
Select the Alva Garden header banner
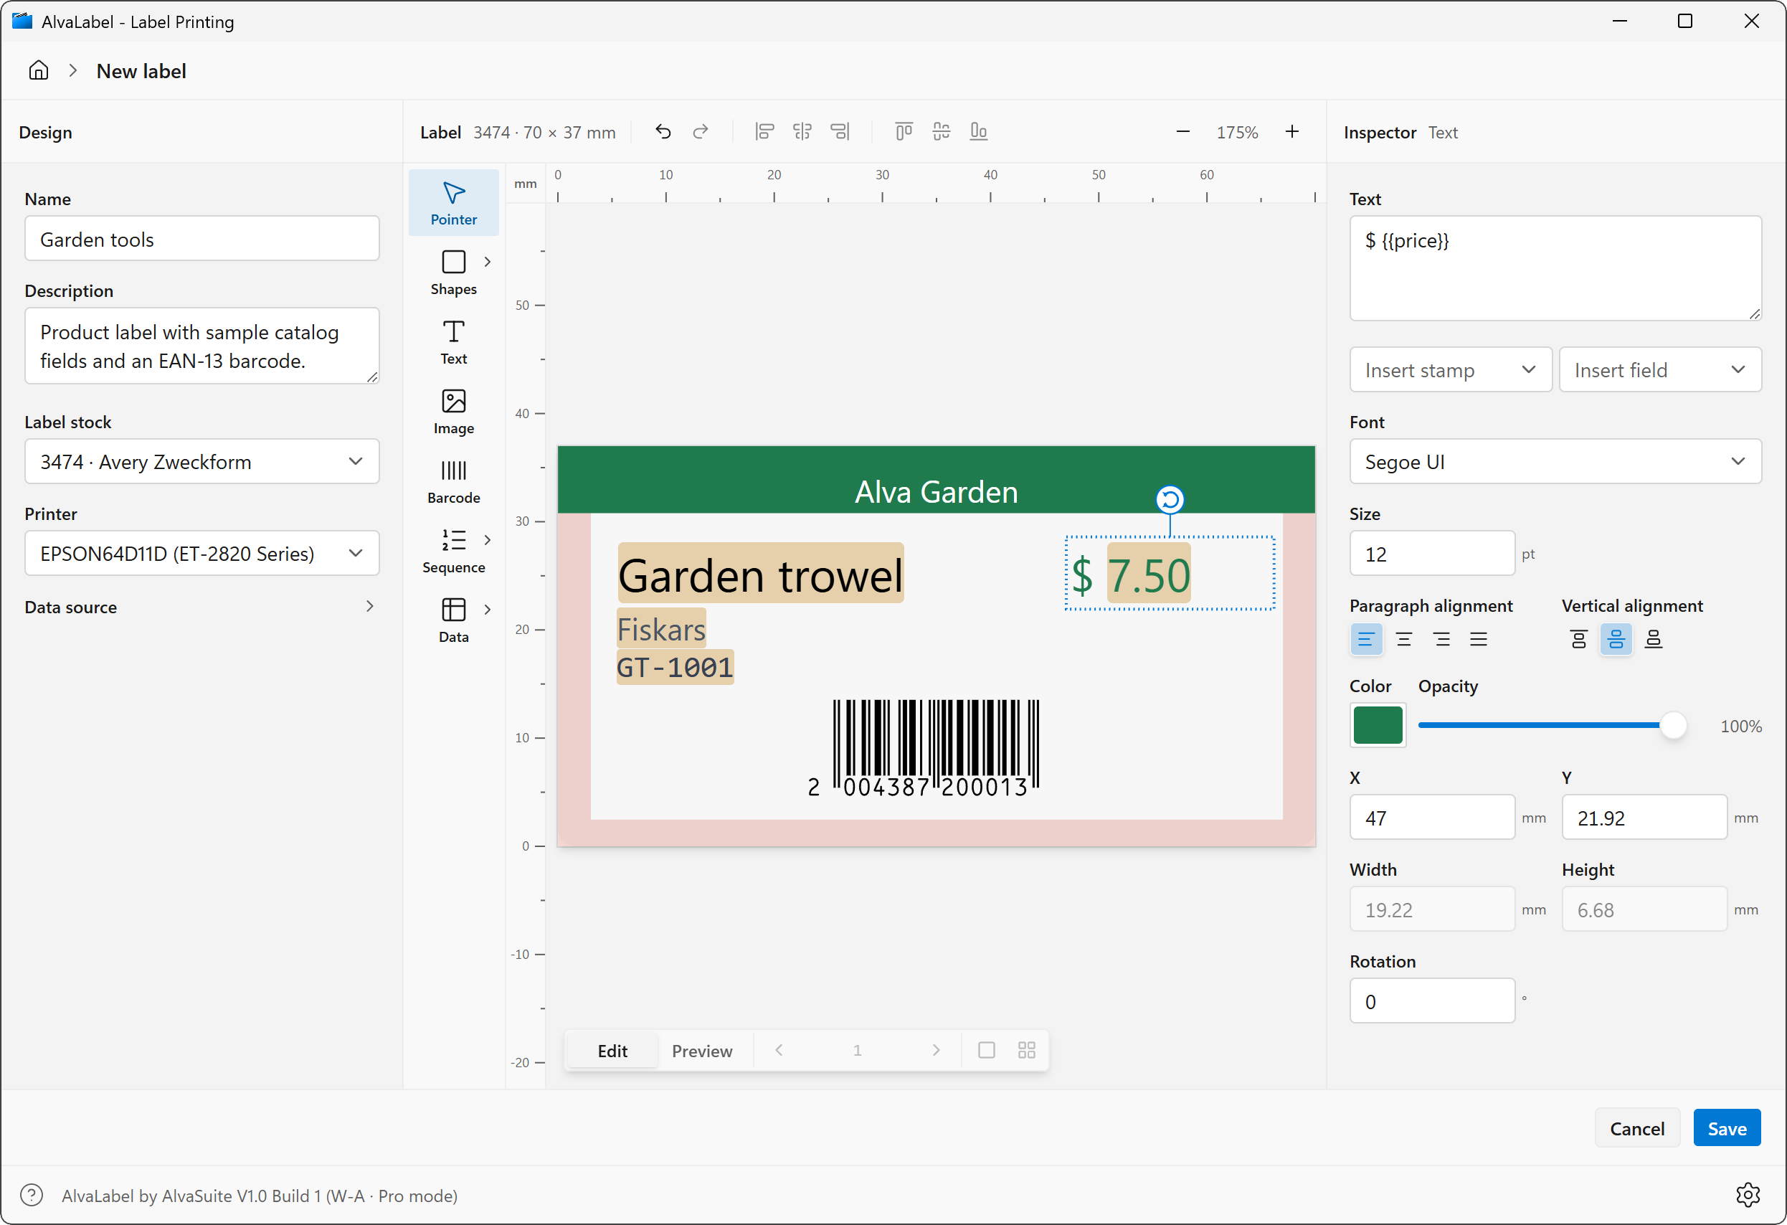point(936,480)
